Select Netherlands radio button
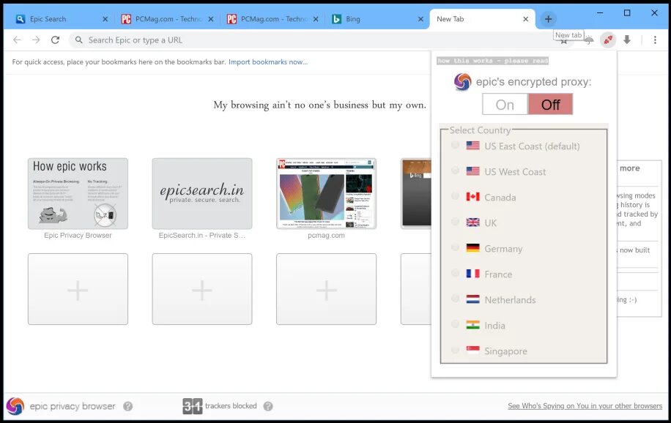 click(456, 299)
